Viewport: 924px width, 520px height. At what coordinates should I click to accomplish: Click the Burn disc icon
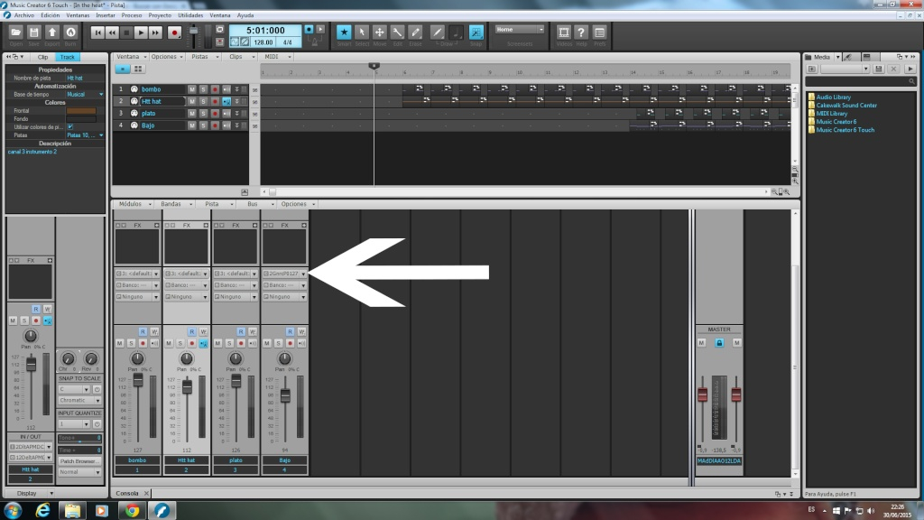[70, 32]
